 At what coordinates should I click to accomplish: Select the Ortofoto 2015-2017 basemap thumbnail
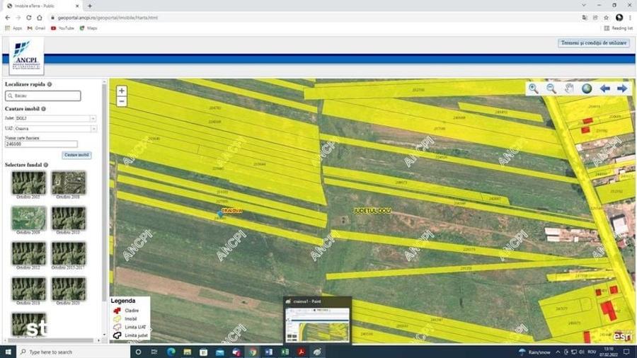[x=68, y=253]
